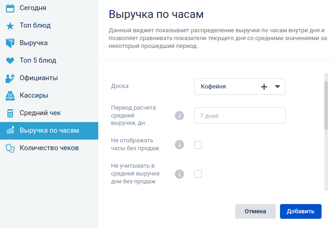334x228 pixels.
Task: Tick Не учитывать в средней выручке checkbox
Action: click(198, 174)
